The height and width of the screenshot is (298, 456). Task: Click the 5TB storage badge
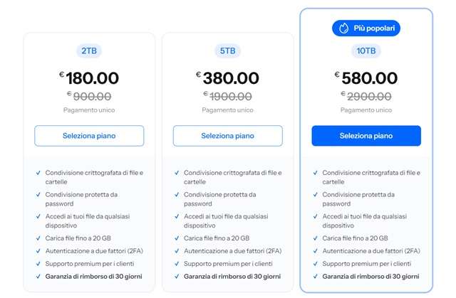click(x=227, y=50)
